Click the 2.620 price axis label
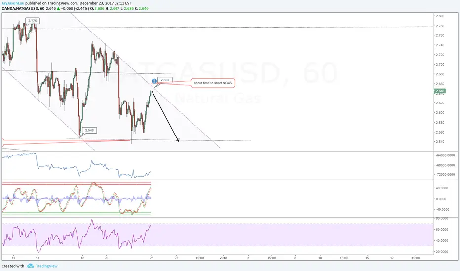 pyautogui.click(x=440, y=103)
